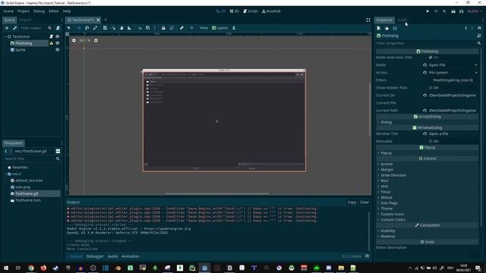This screenshot has height=273, width=486.
Task: Toggle Use Grid Snap in toolbar
Action: coord(148,28)
